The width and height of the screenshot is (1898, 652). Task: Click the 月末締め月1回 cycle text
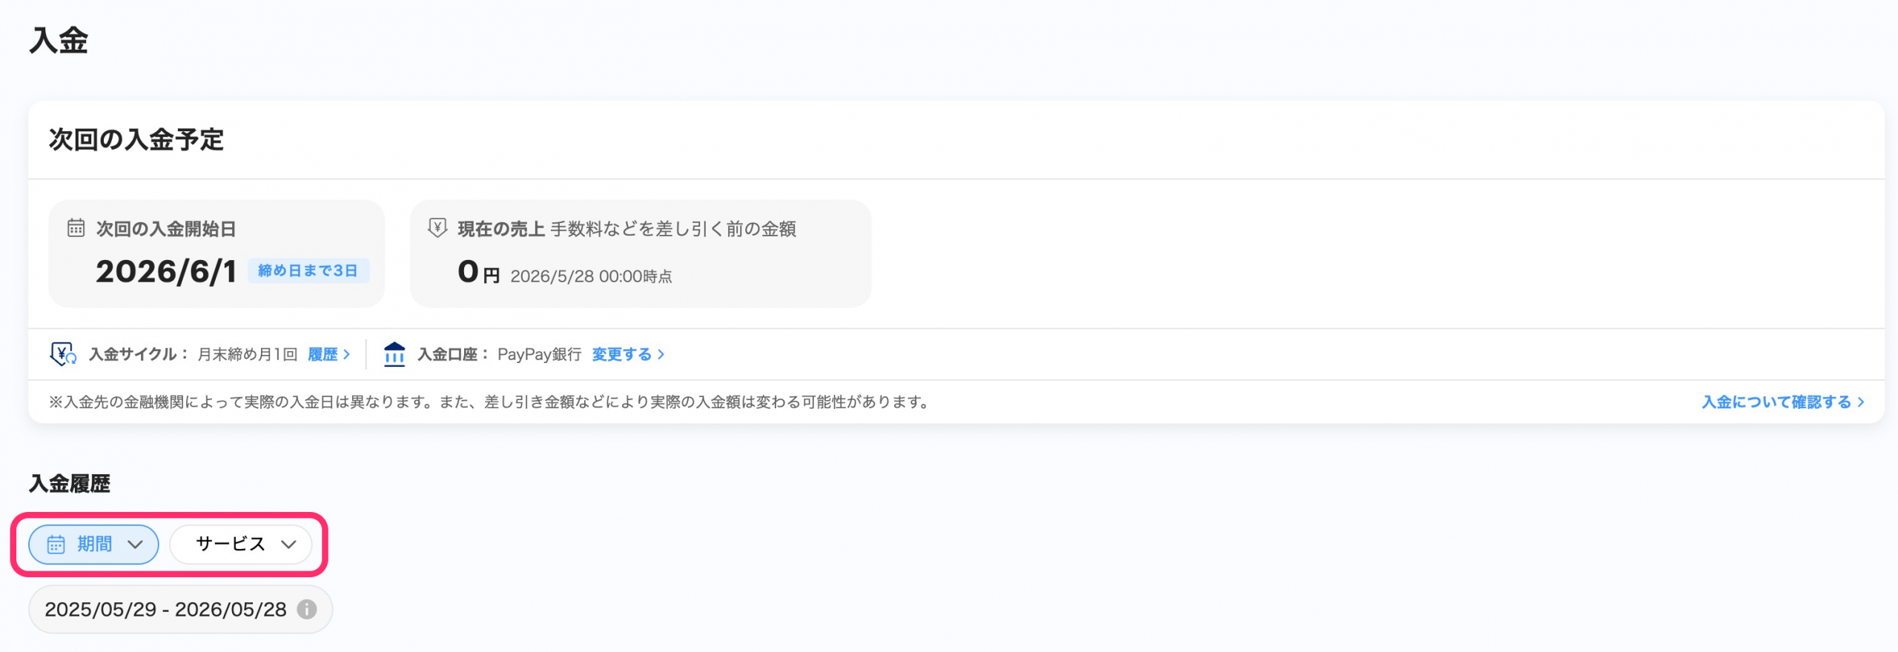click(248, 354)
